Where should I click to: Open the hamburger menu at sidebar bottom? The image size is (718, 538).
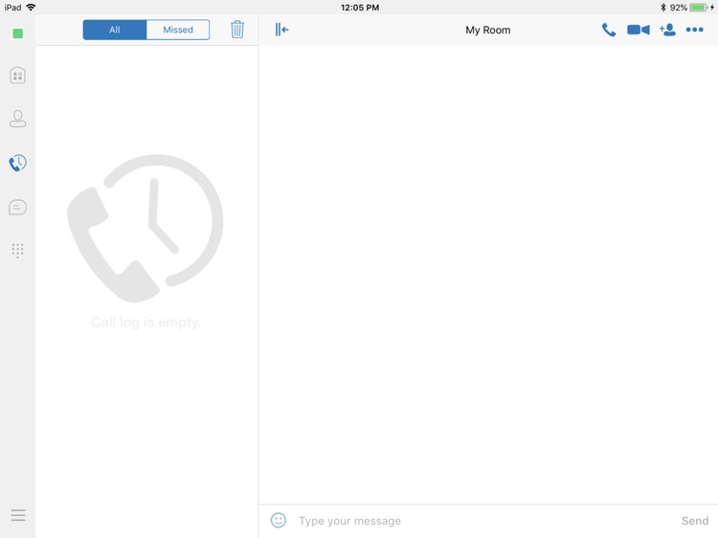click(18, 515)
